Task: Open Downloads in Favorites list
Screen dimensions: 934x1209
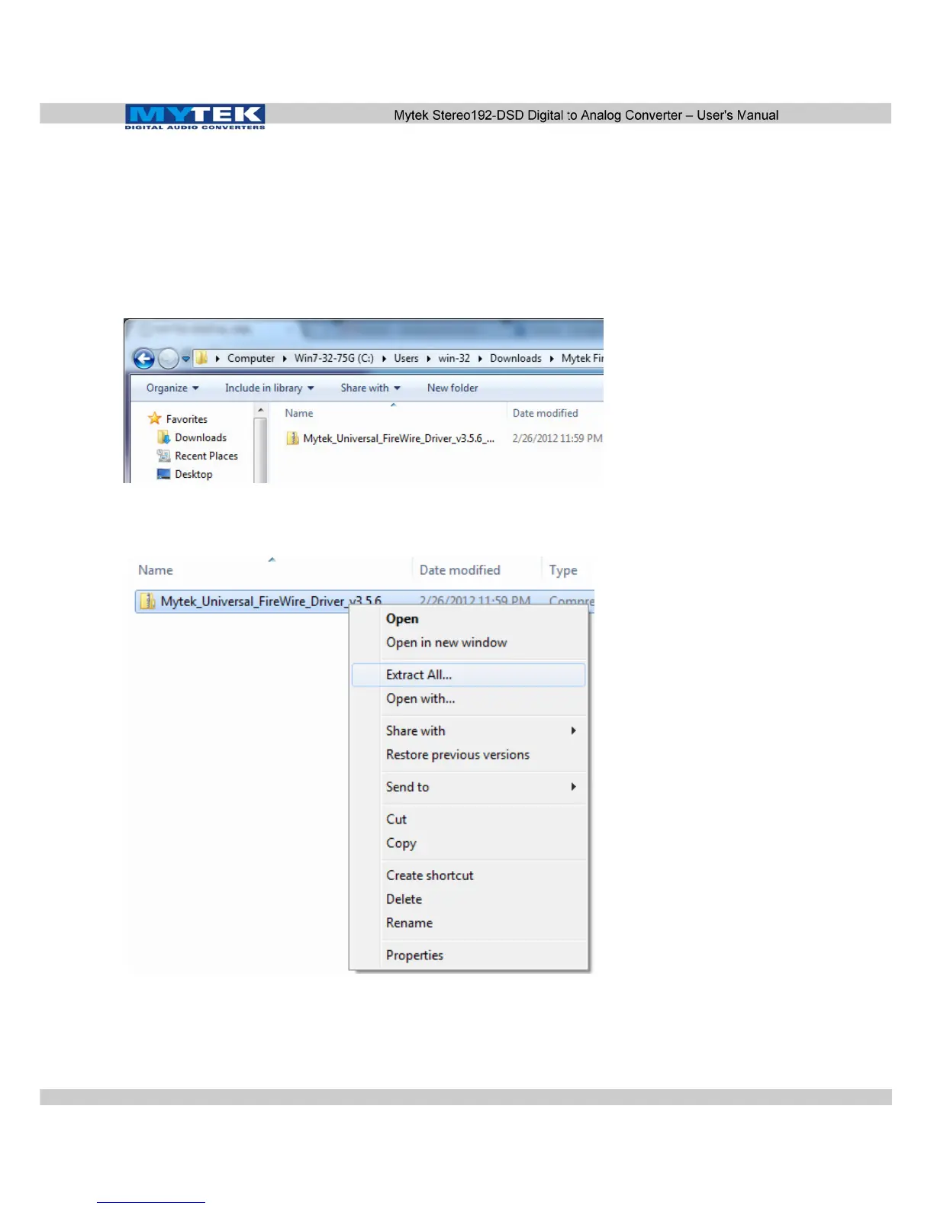Action: 201,437
